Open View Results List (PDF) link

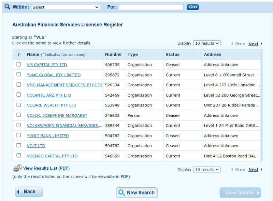pos(46,168)
